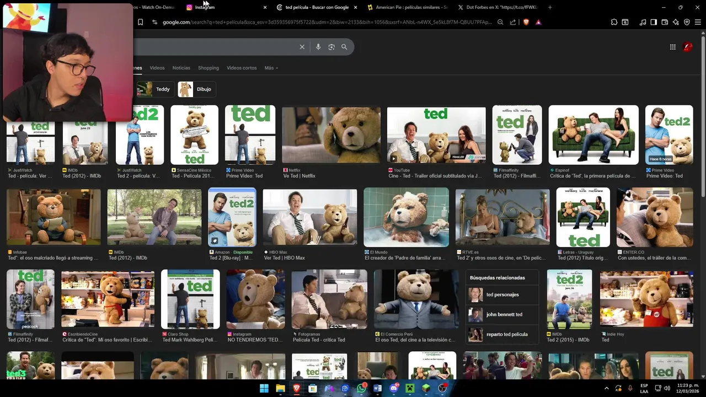
Task: View site information icon beside the URL
Action: 154,22
